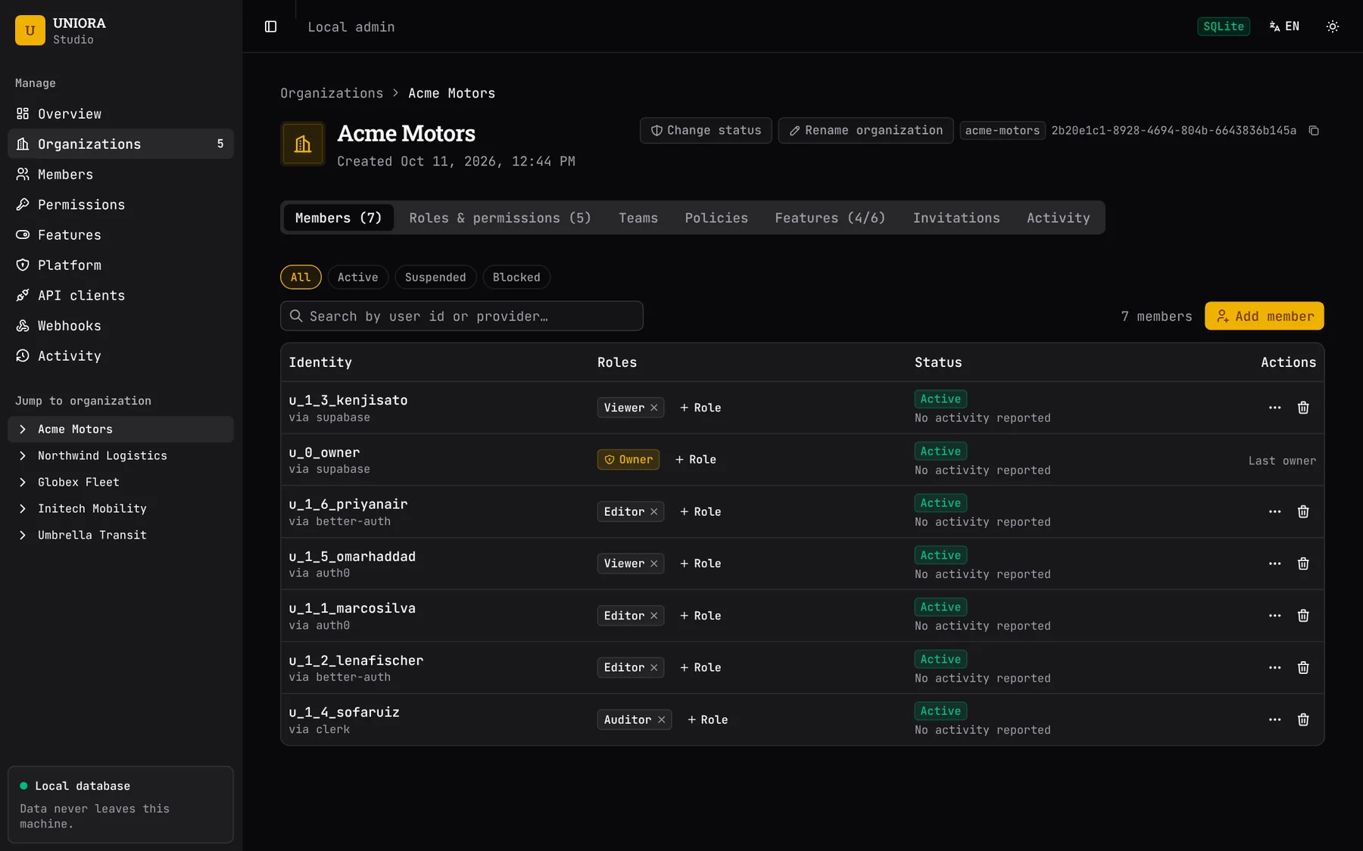Filter members by Suspended status
1363x851 pixels.
(435, 277)
